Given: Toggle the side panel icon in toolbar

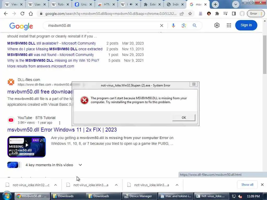Looking at the screenshot, I should pyautogui.click(x=234, y=14).
